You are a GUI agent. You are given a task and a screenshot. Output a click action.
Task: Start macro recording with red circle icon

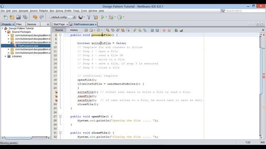[x=164, y=30]
